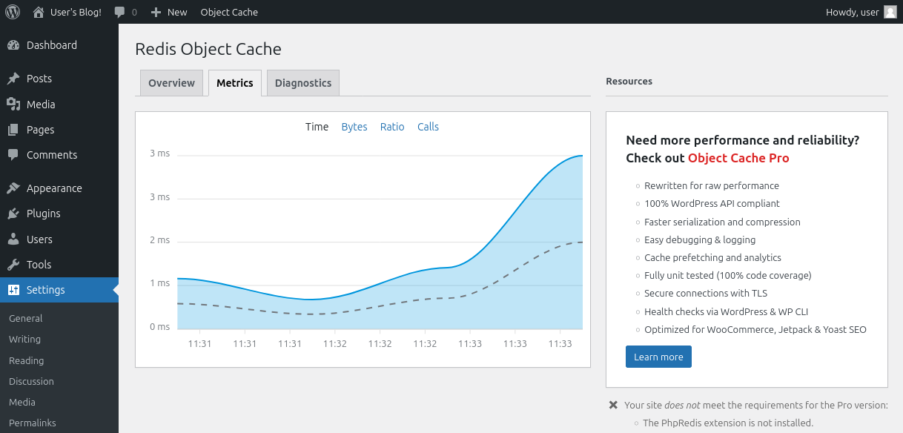Switch the chart to Ratio metric

pyautogui.click(x=392, y=127)
